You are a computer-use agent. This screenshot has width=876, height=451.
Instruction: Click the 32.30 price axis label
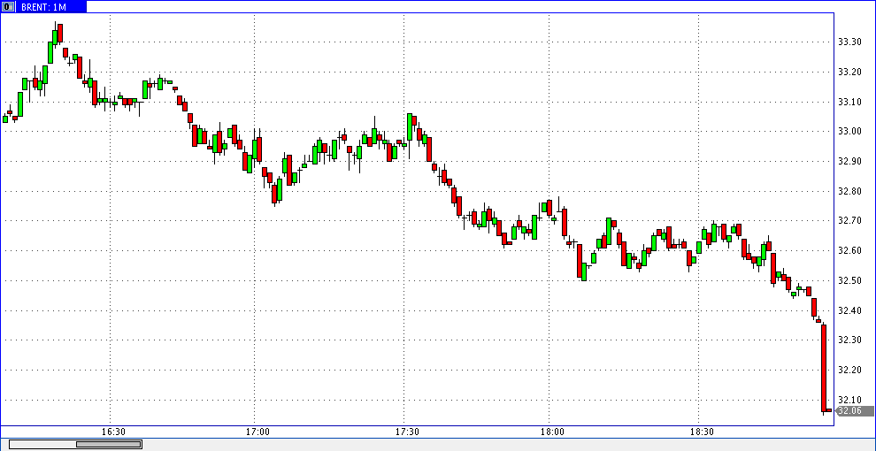click(x=849, y=340)
